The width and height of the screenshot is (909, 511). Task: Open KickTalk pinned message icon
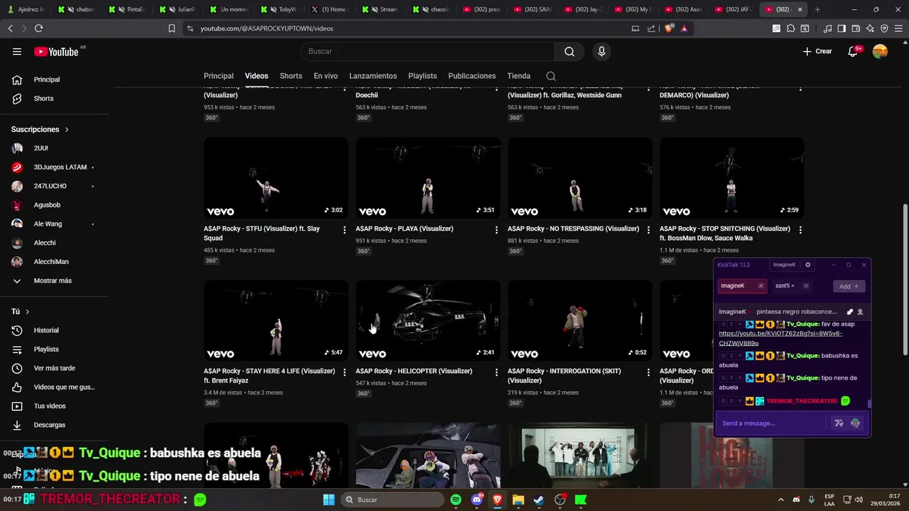(850, 312)
